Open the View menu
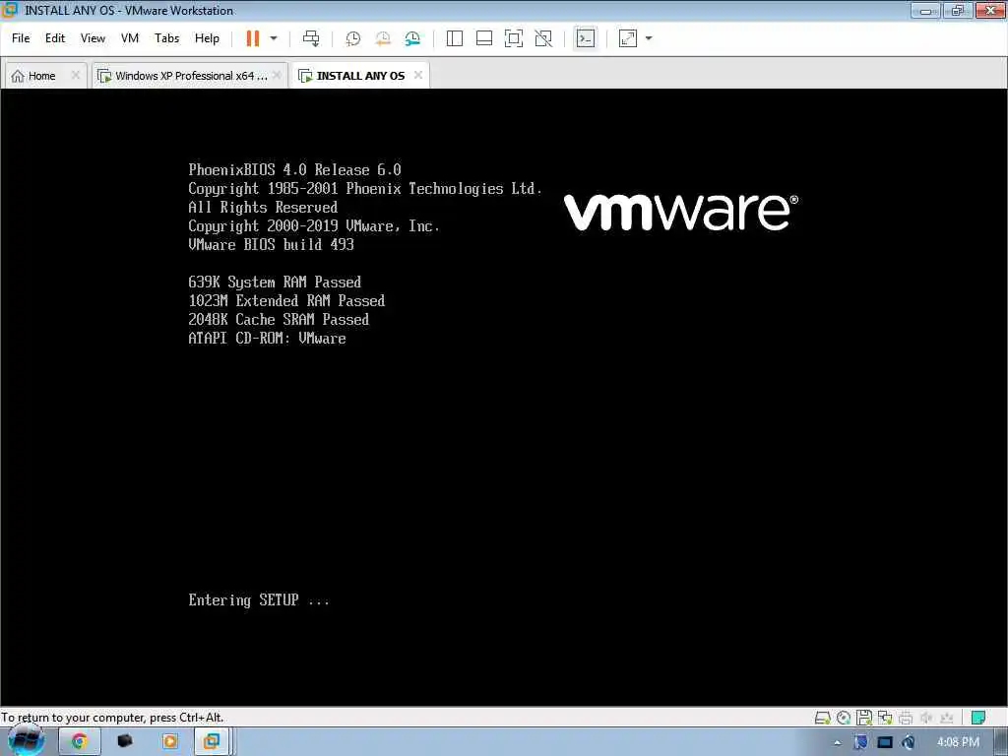Image resolution: width=1008 pixels, height=756 pixels. click(93, 38)
